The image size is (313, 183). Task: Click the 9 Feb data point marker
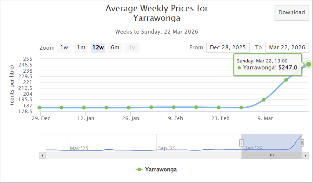coord(174,107)
